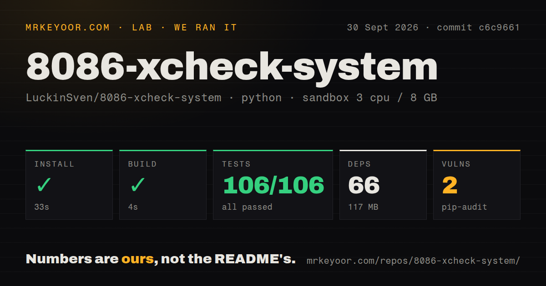Click the '30 Sept 2026 · commit c6c9661' text
Image resolution: width=546 pixels, height=286 pixels.
[433, 27]
